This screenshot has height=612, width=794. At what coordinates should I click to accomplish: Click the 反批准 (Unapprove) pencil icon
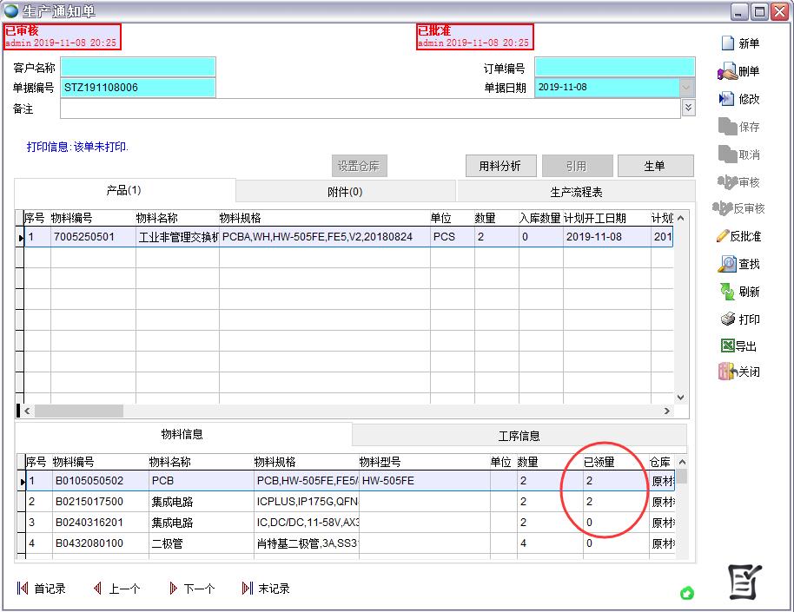point(722,236)
